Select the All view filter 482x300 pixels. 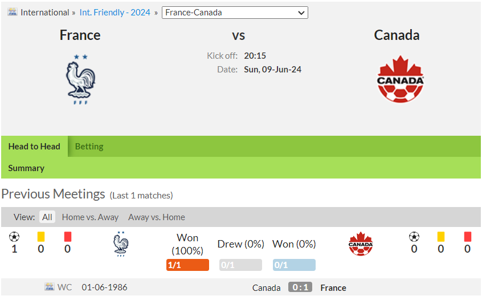[47, 217]
